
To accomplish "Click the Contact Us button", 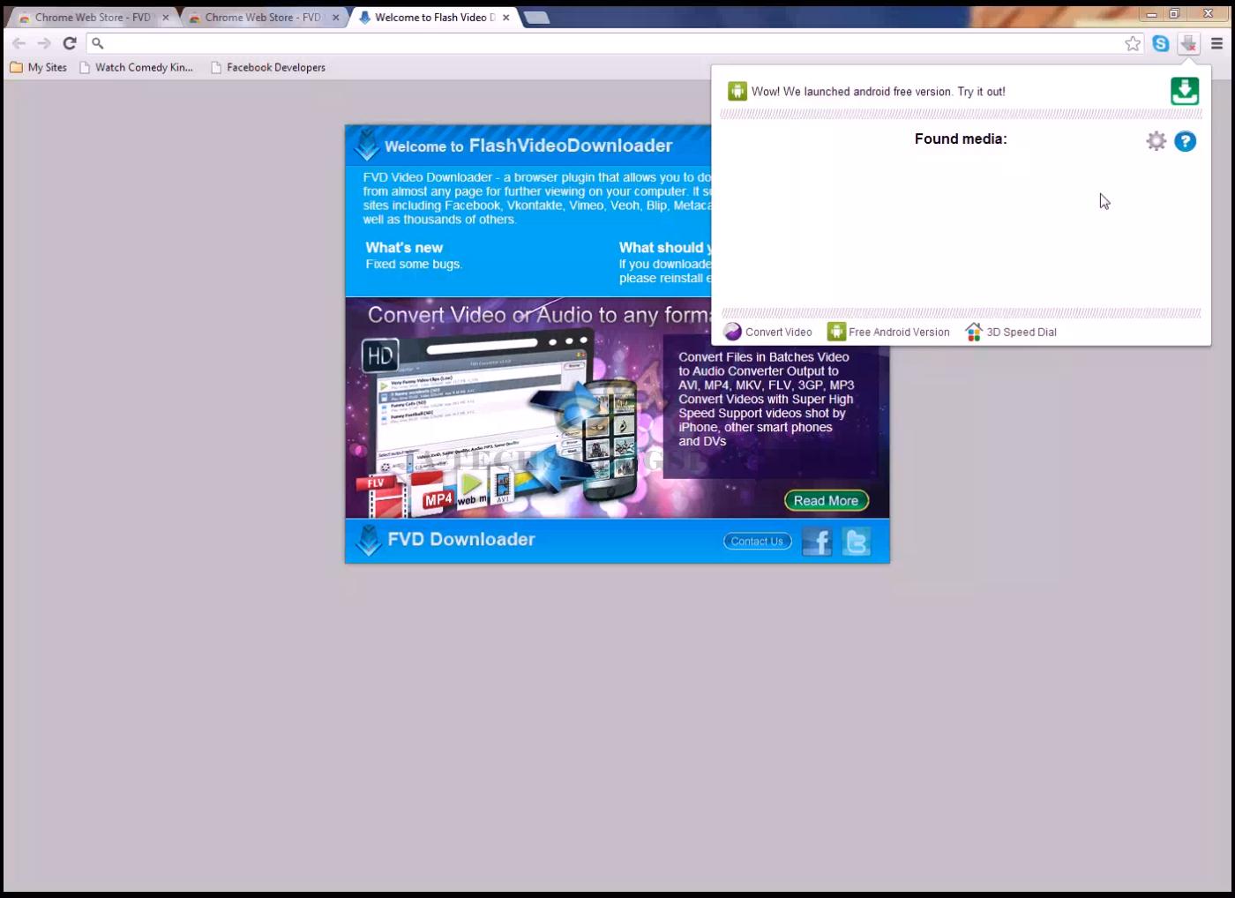I will tap(757, 542).
